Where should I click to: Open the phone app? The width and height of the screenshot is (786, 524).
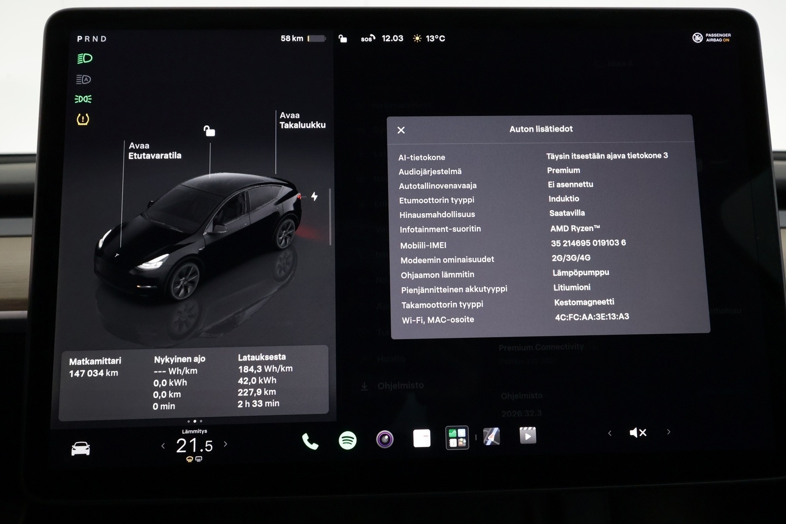310,442
